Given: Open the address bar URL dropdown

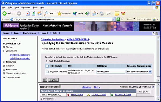Looking at the screenshot, I should (114, 19).
